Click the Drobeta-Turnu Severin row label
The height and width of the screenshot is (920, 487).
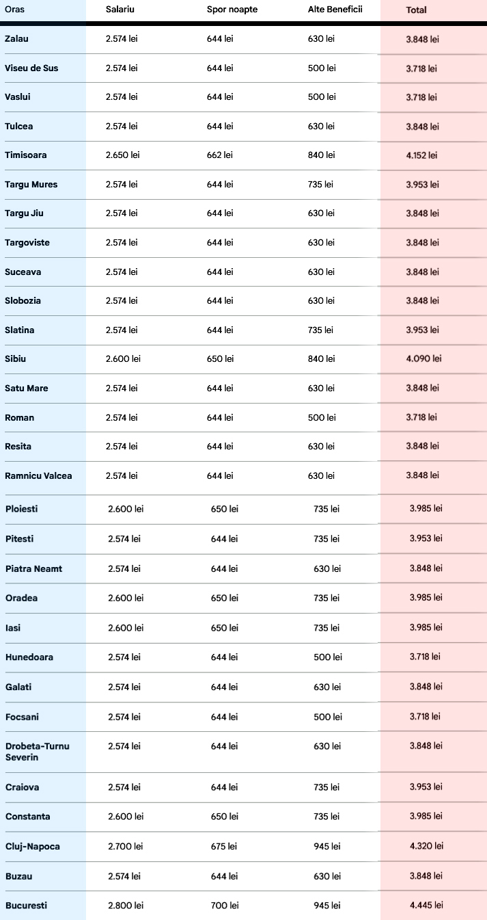coord(37,752)
